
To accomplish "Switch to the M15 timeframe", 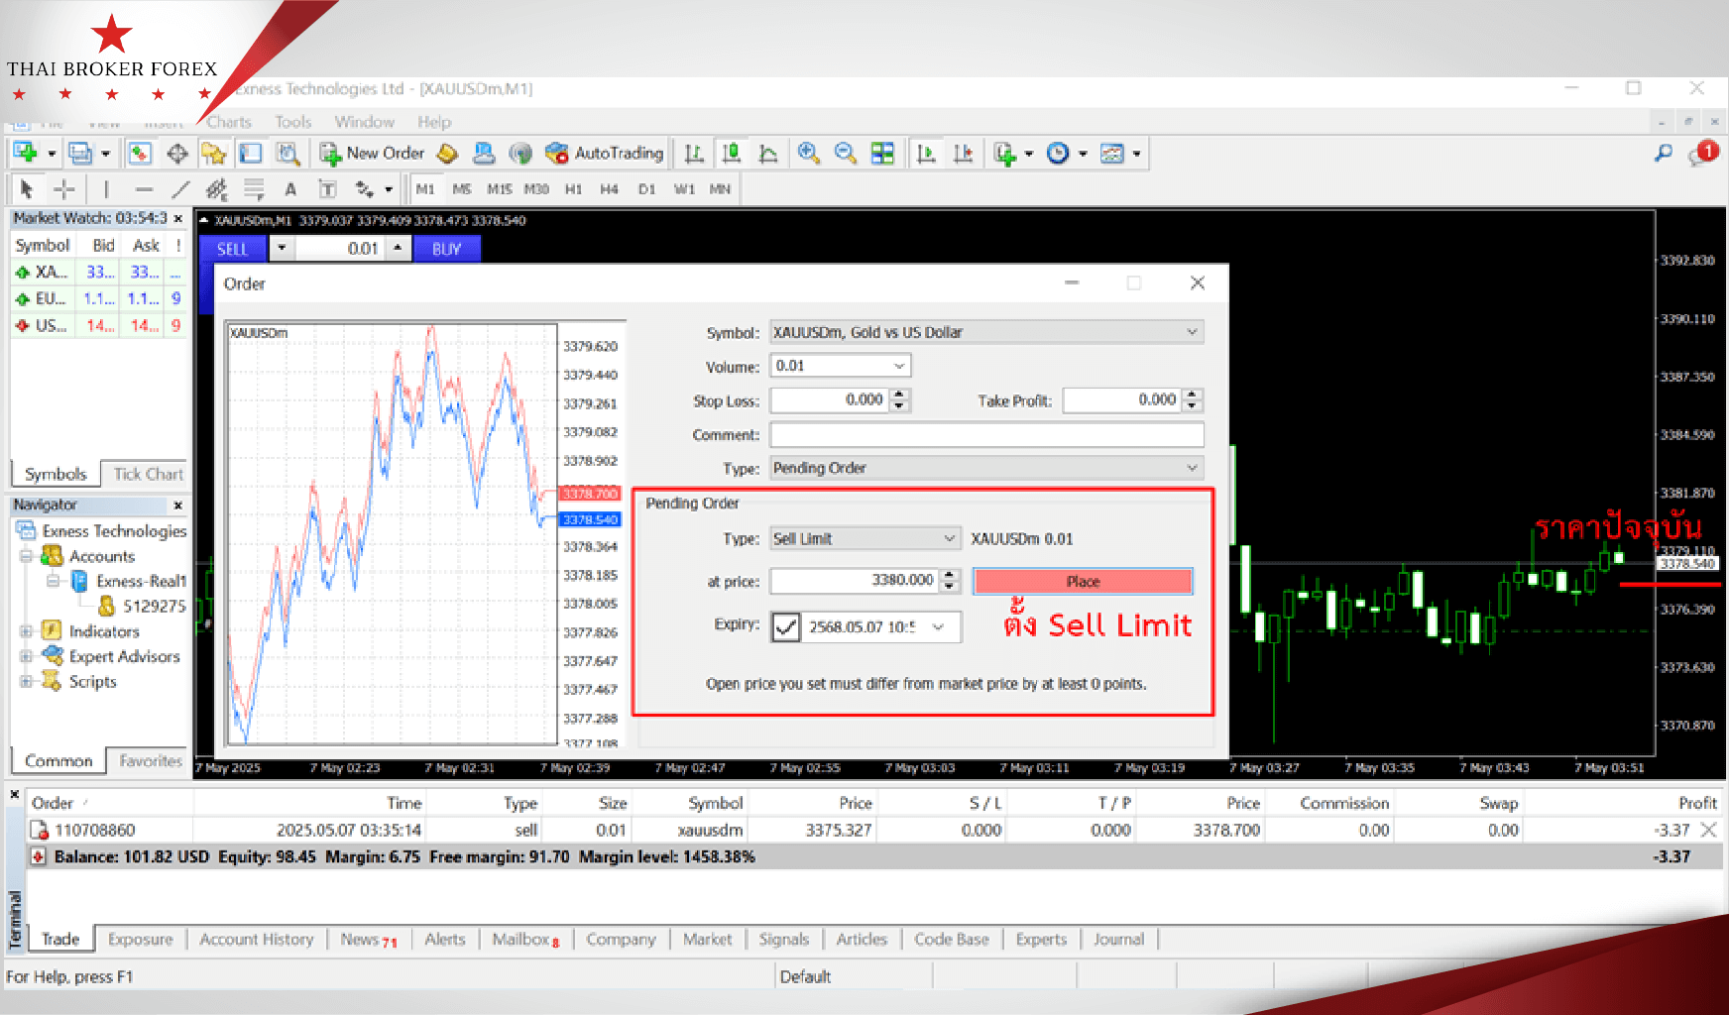I will pyautogui.click(x=500, y=188).
